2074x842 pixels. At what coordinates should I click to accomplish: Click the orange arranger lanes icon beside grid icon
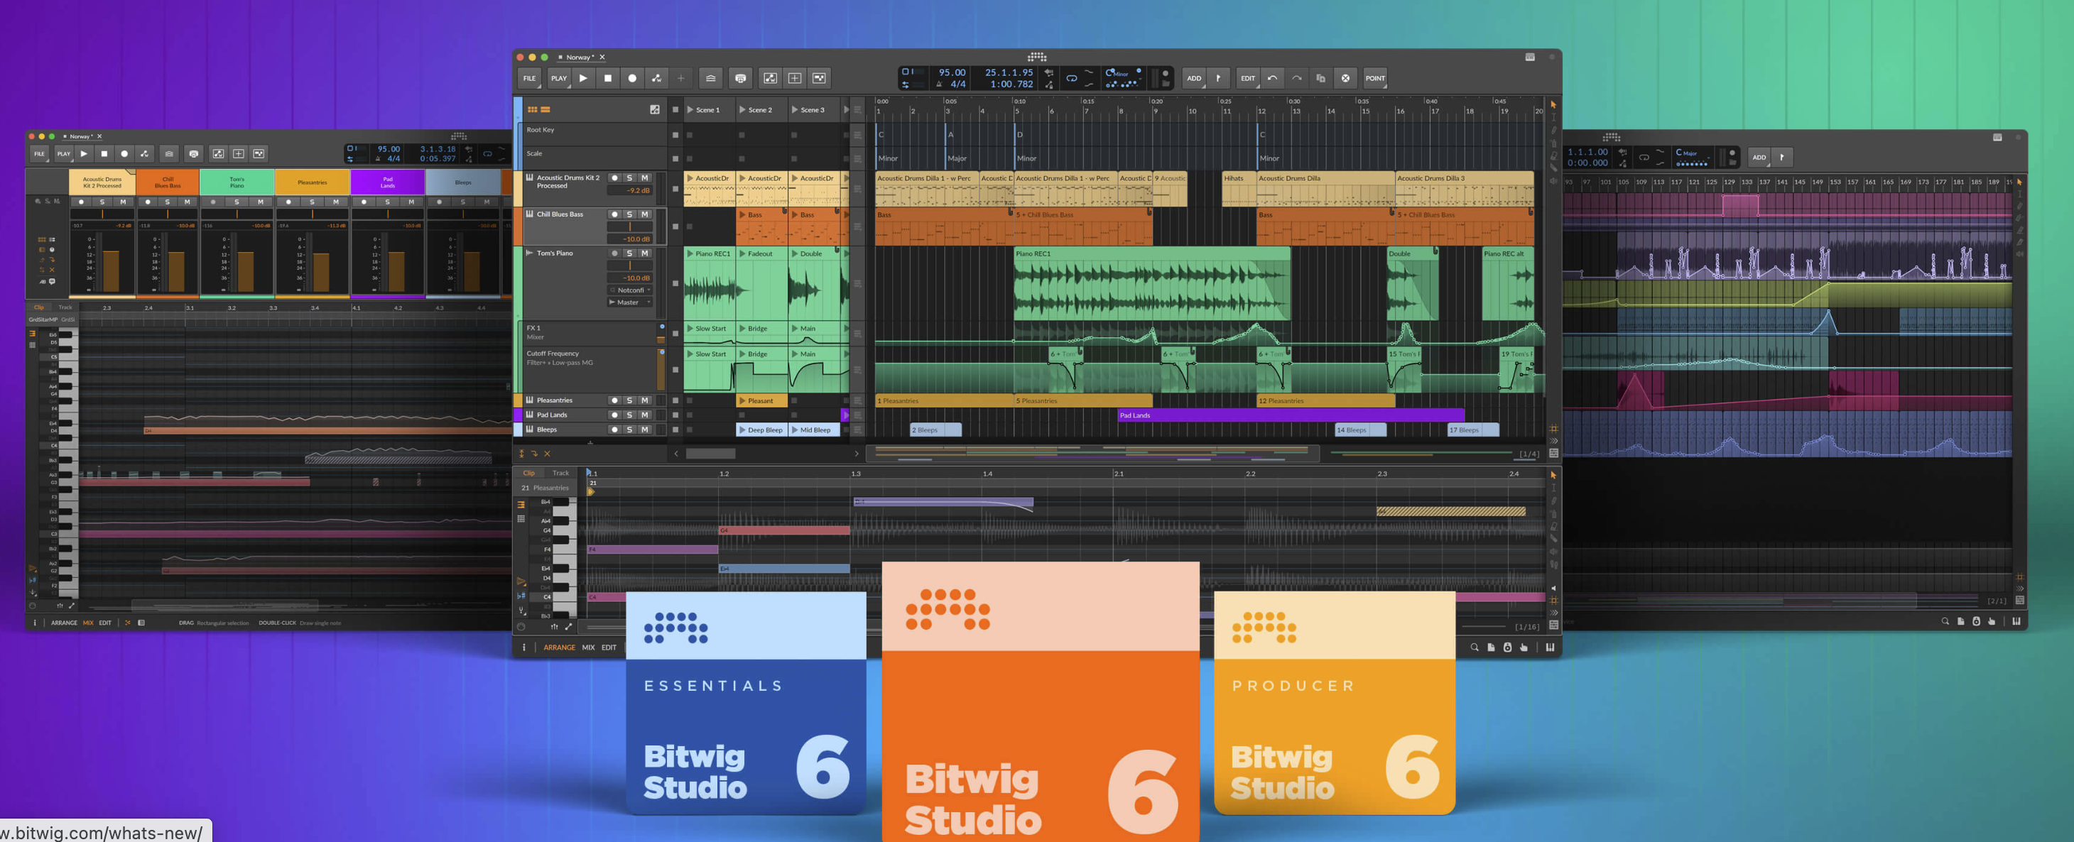click(545, 109)
